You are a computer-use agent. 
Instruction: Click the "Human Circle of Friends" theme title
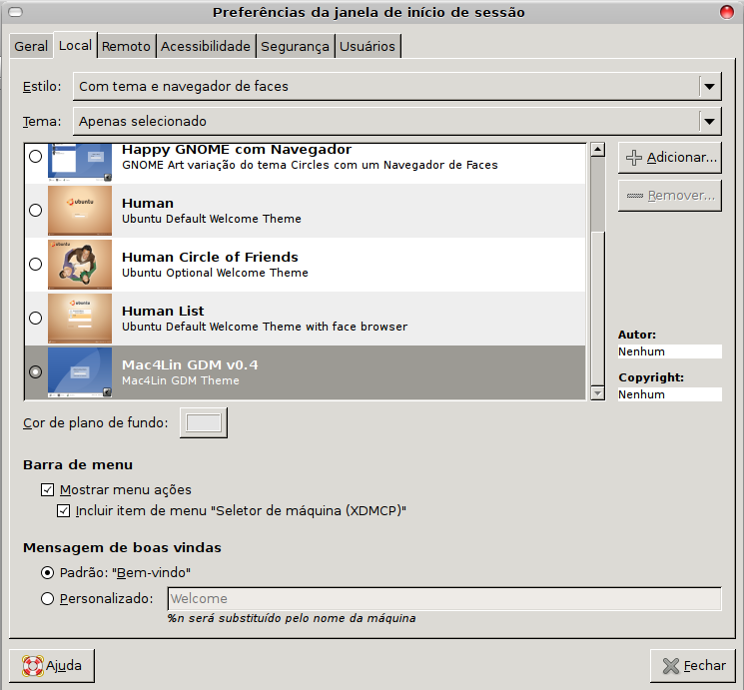[210, 258]
